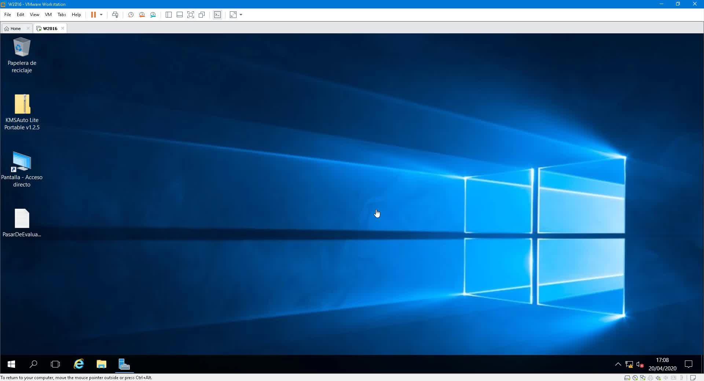The height and width of the screenshot is (381, 704).
Task: Click the hard disk device status icon
Action: [627, 378]
